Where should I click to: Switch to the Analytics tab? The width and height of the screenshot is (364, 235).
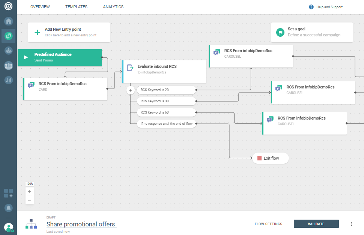pyautogui.click(x=113, y=7)
